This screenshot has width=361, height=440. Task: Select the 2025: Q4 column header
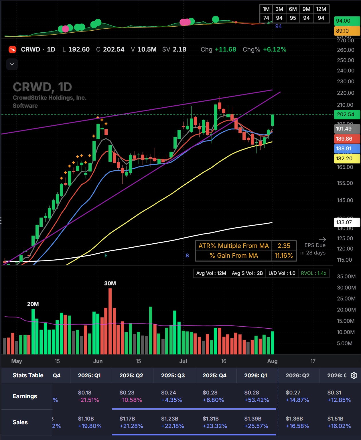click(214, 375)
